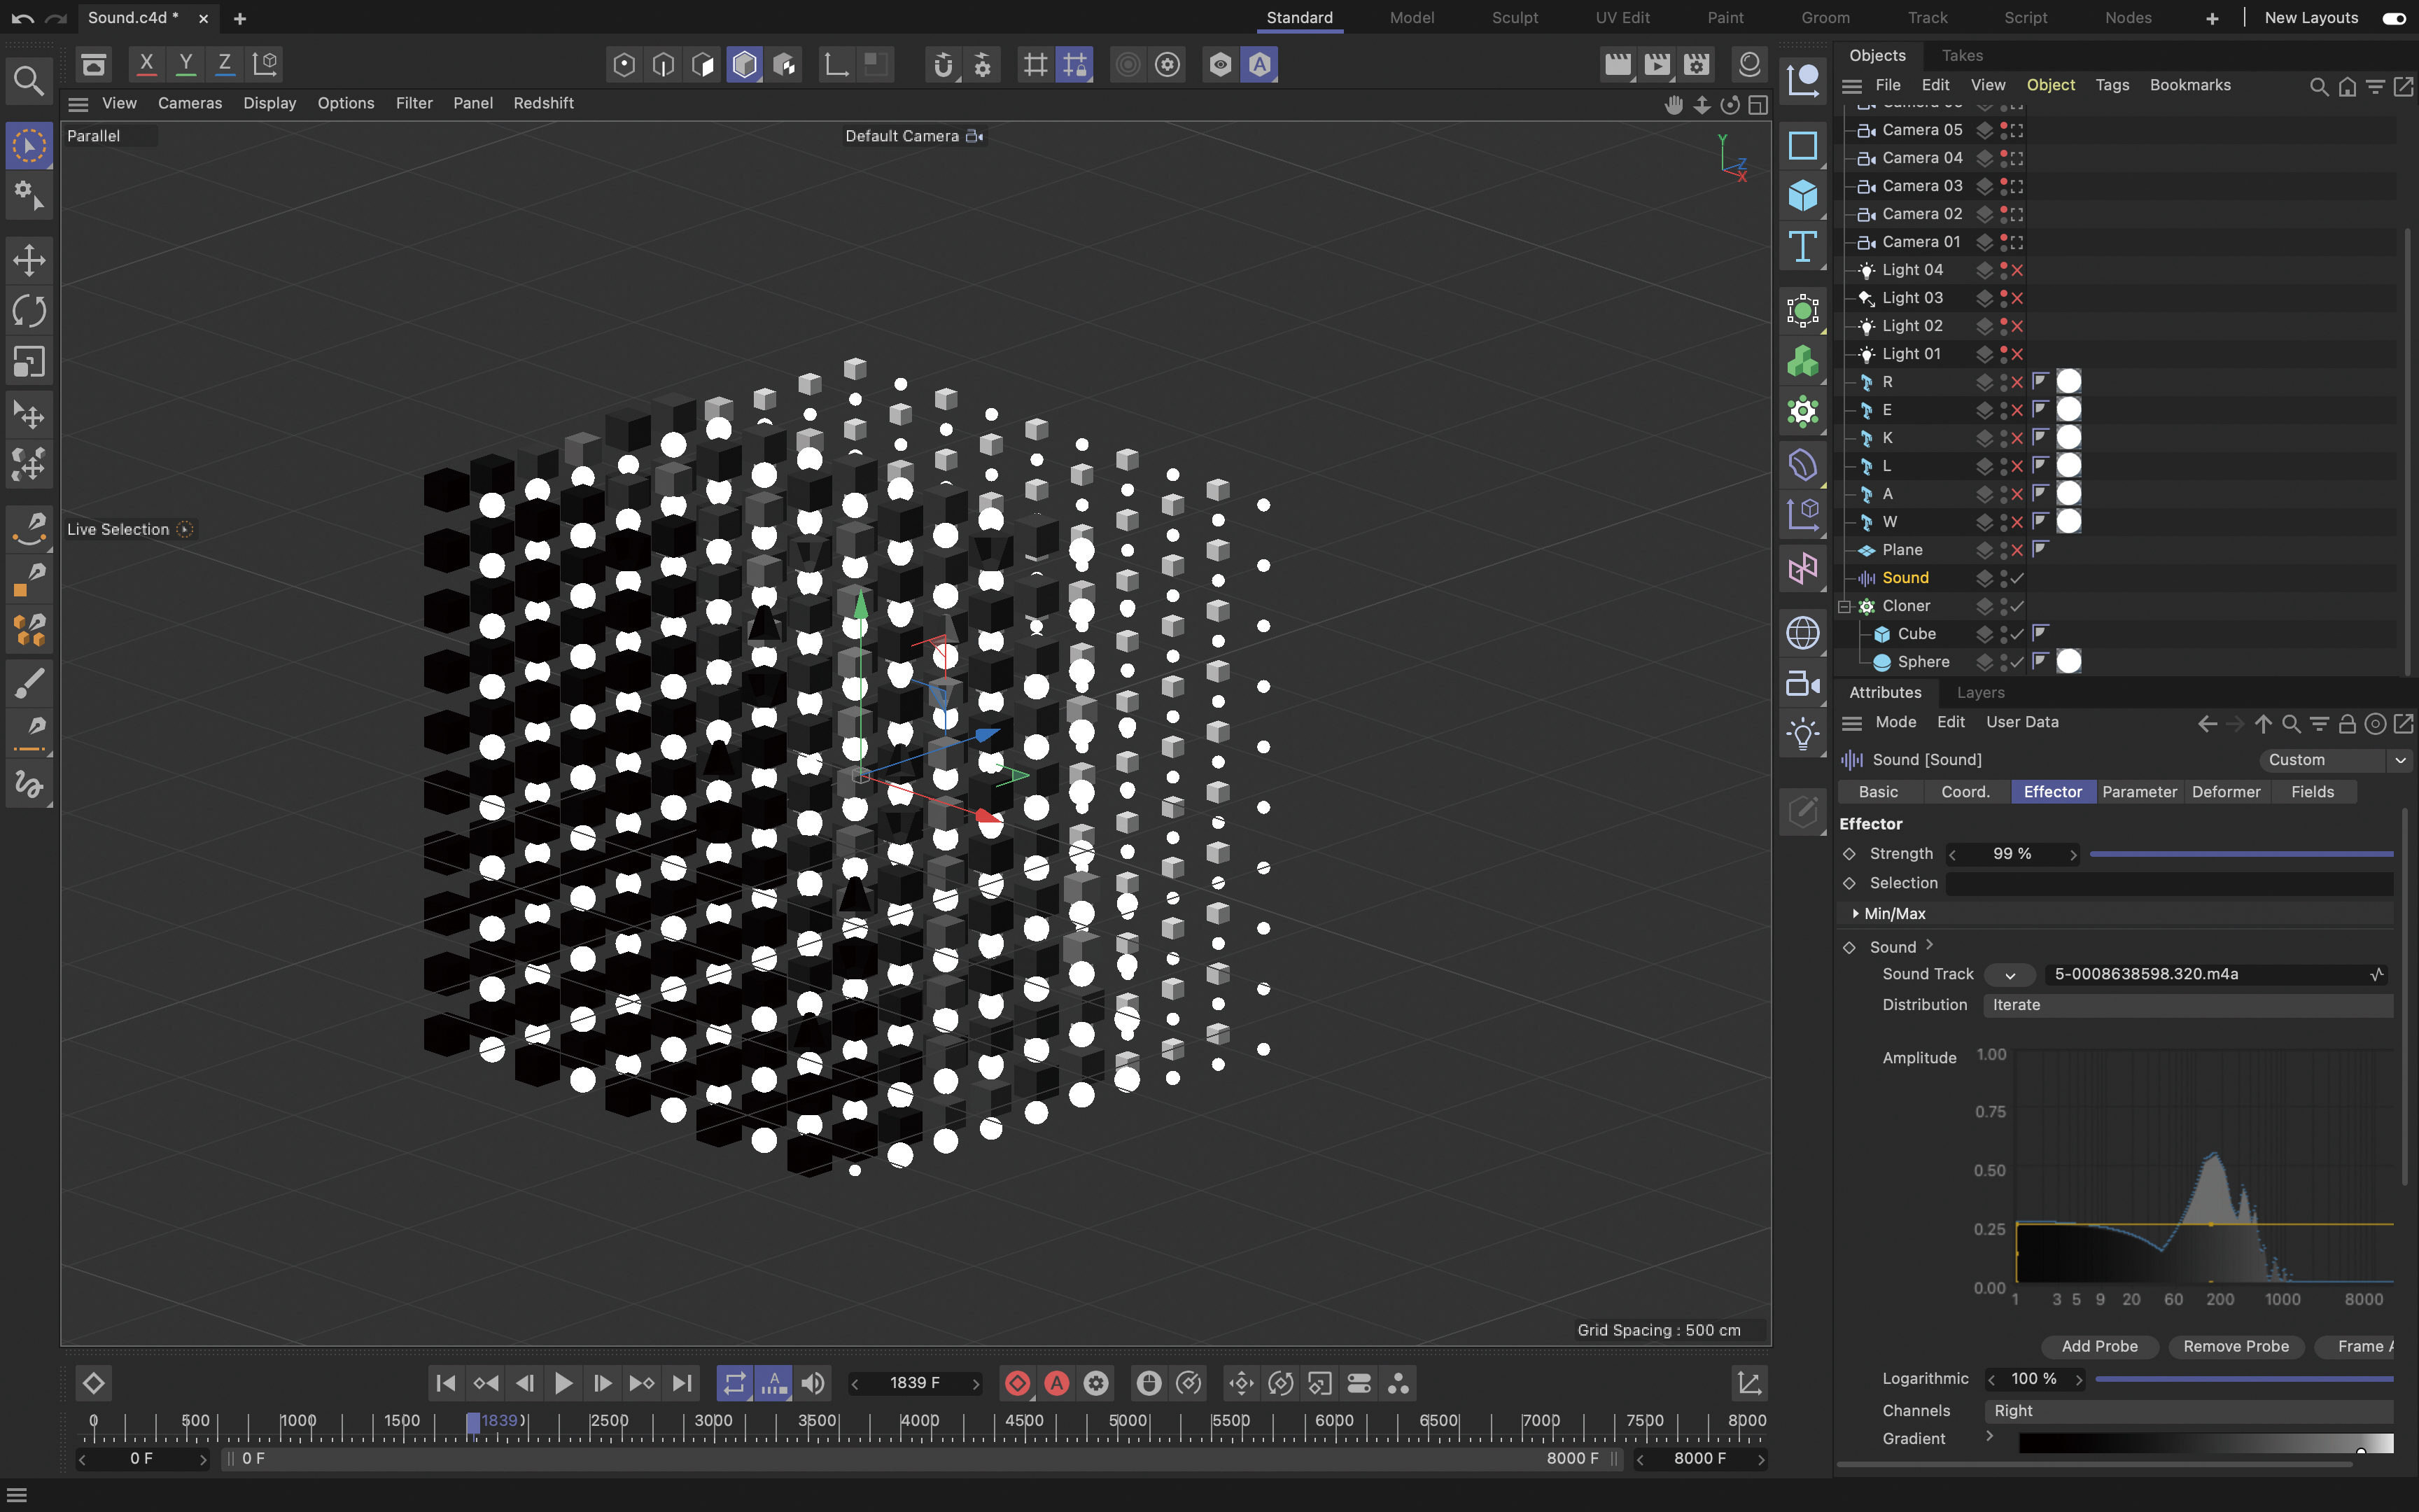The height and width of the screenshot is (1512, 2419).
Task: Click the Add Probe button
Action: coord(2098,1346)
